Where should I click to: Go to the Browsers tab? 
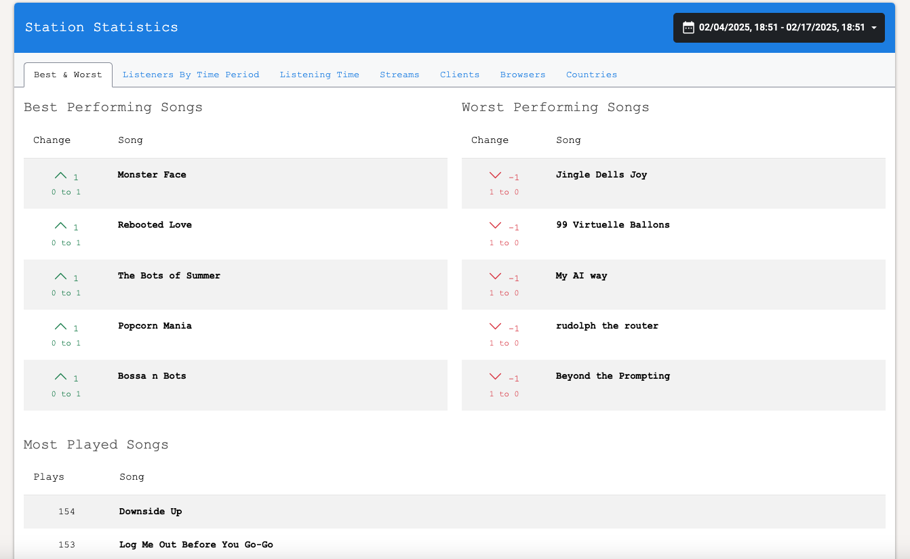point(523,75)
